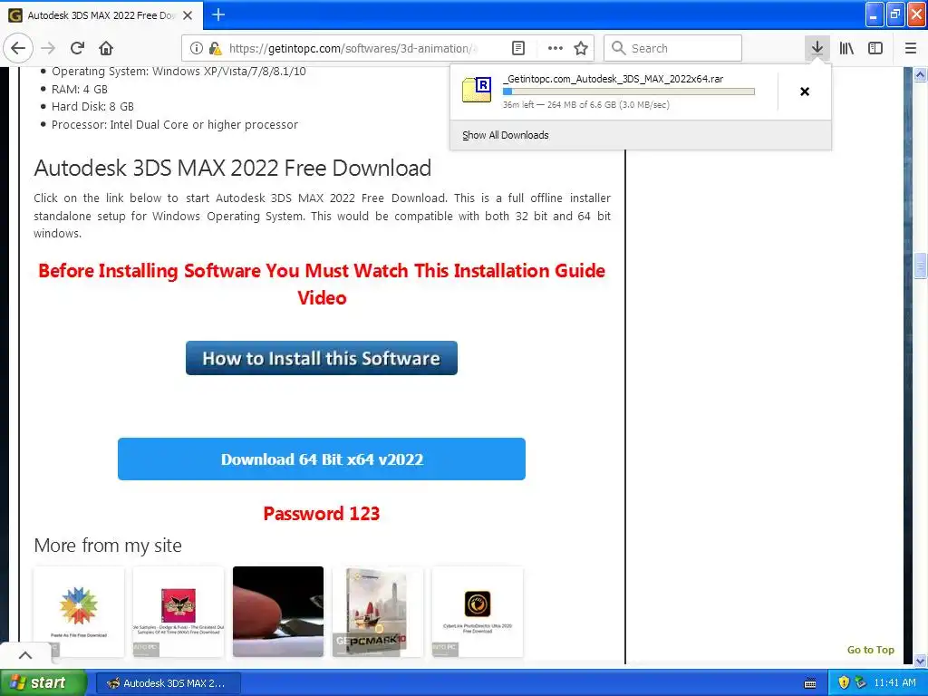The height and width of the screenshot is (696, 928).
Task: Click the Processor: Intel Dual Core item
Action: click(175, 125)
